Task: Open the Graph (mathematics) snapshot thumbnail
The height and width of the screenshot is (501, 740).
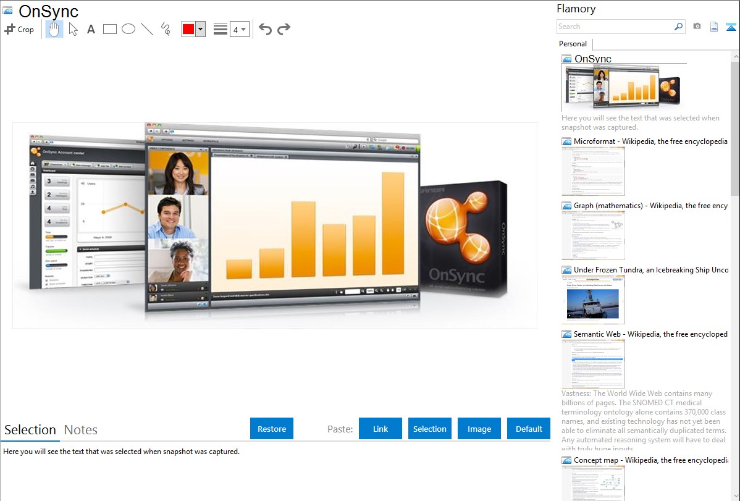Action: [x=593, y=235]
